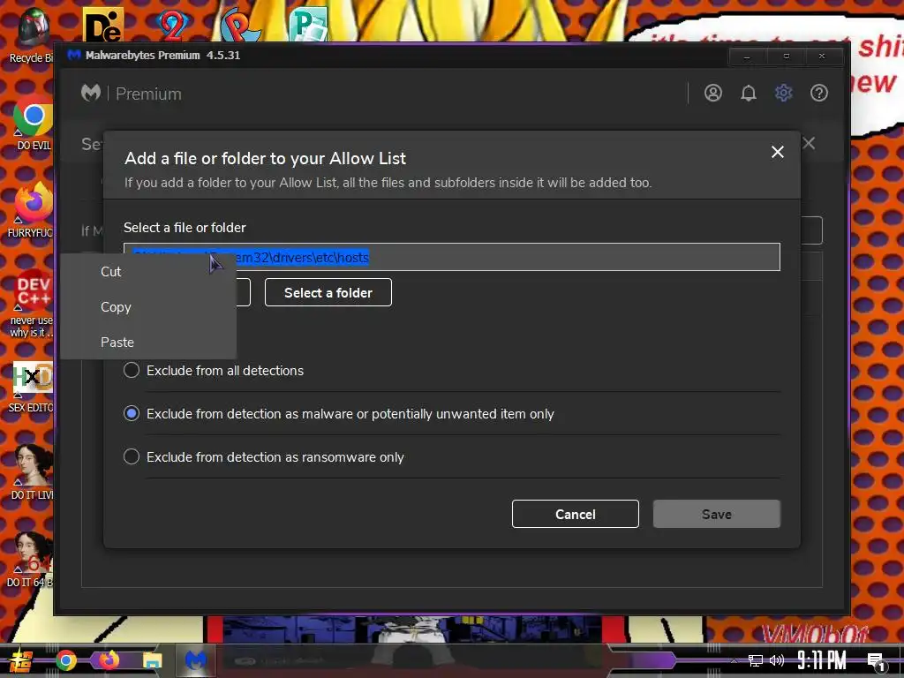Open Malwarebytes account profile icon

point(713,93)
